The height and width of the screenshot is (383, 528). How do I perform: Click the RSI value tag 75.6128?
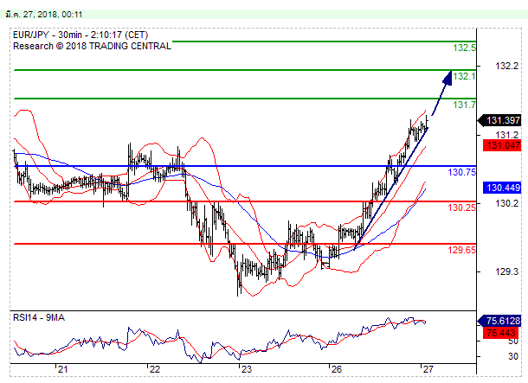[499, 321]
